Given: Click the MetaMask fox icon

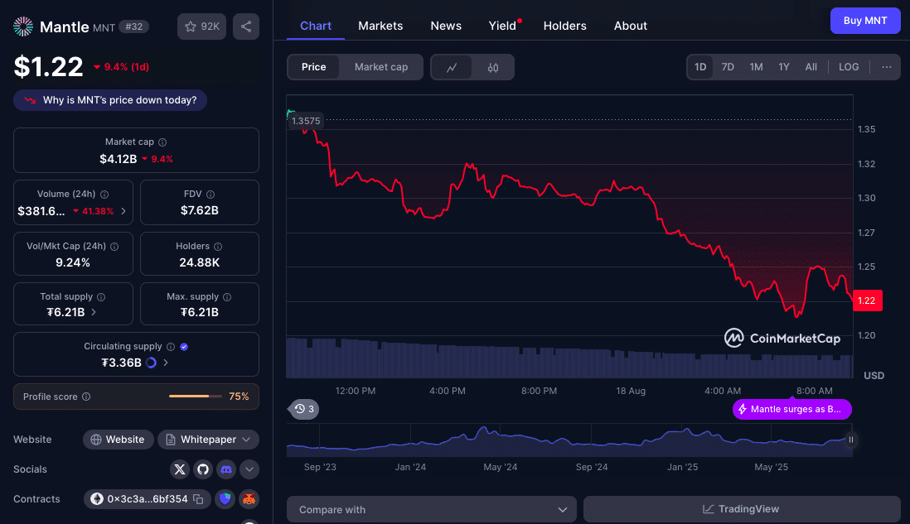Looking at the screenshot, I should coord(249,499).
